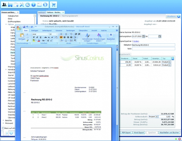Image resolution: width=182 pixels, height=141 pixels.
Task: Open the Leistungsdatum calendar picker
Action: [144, 36]
